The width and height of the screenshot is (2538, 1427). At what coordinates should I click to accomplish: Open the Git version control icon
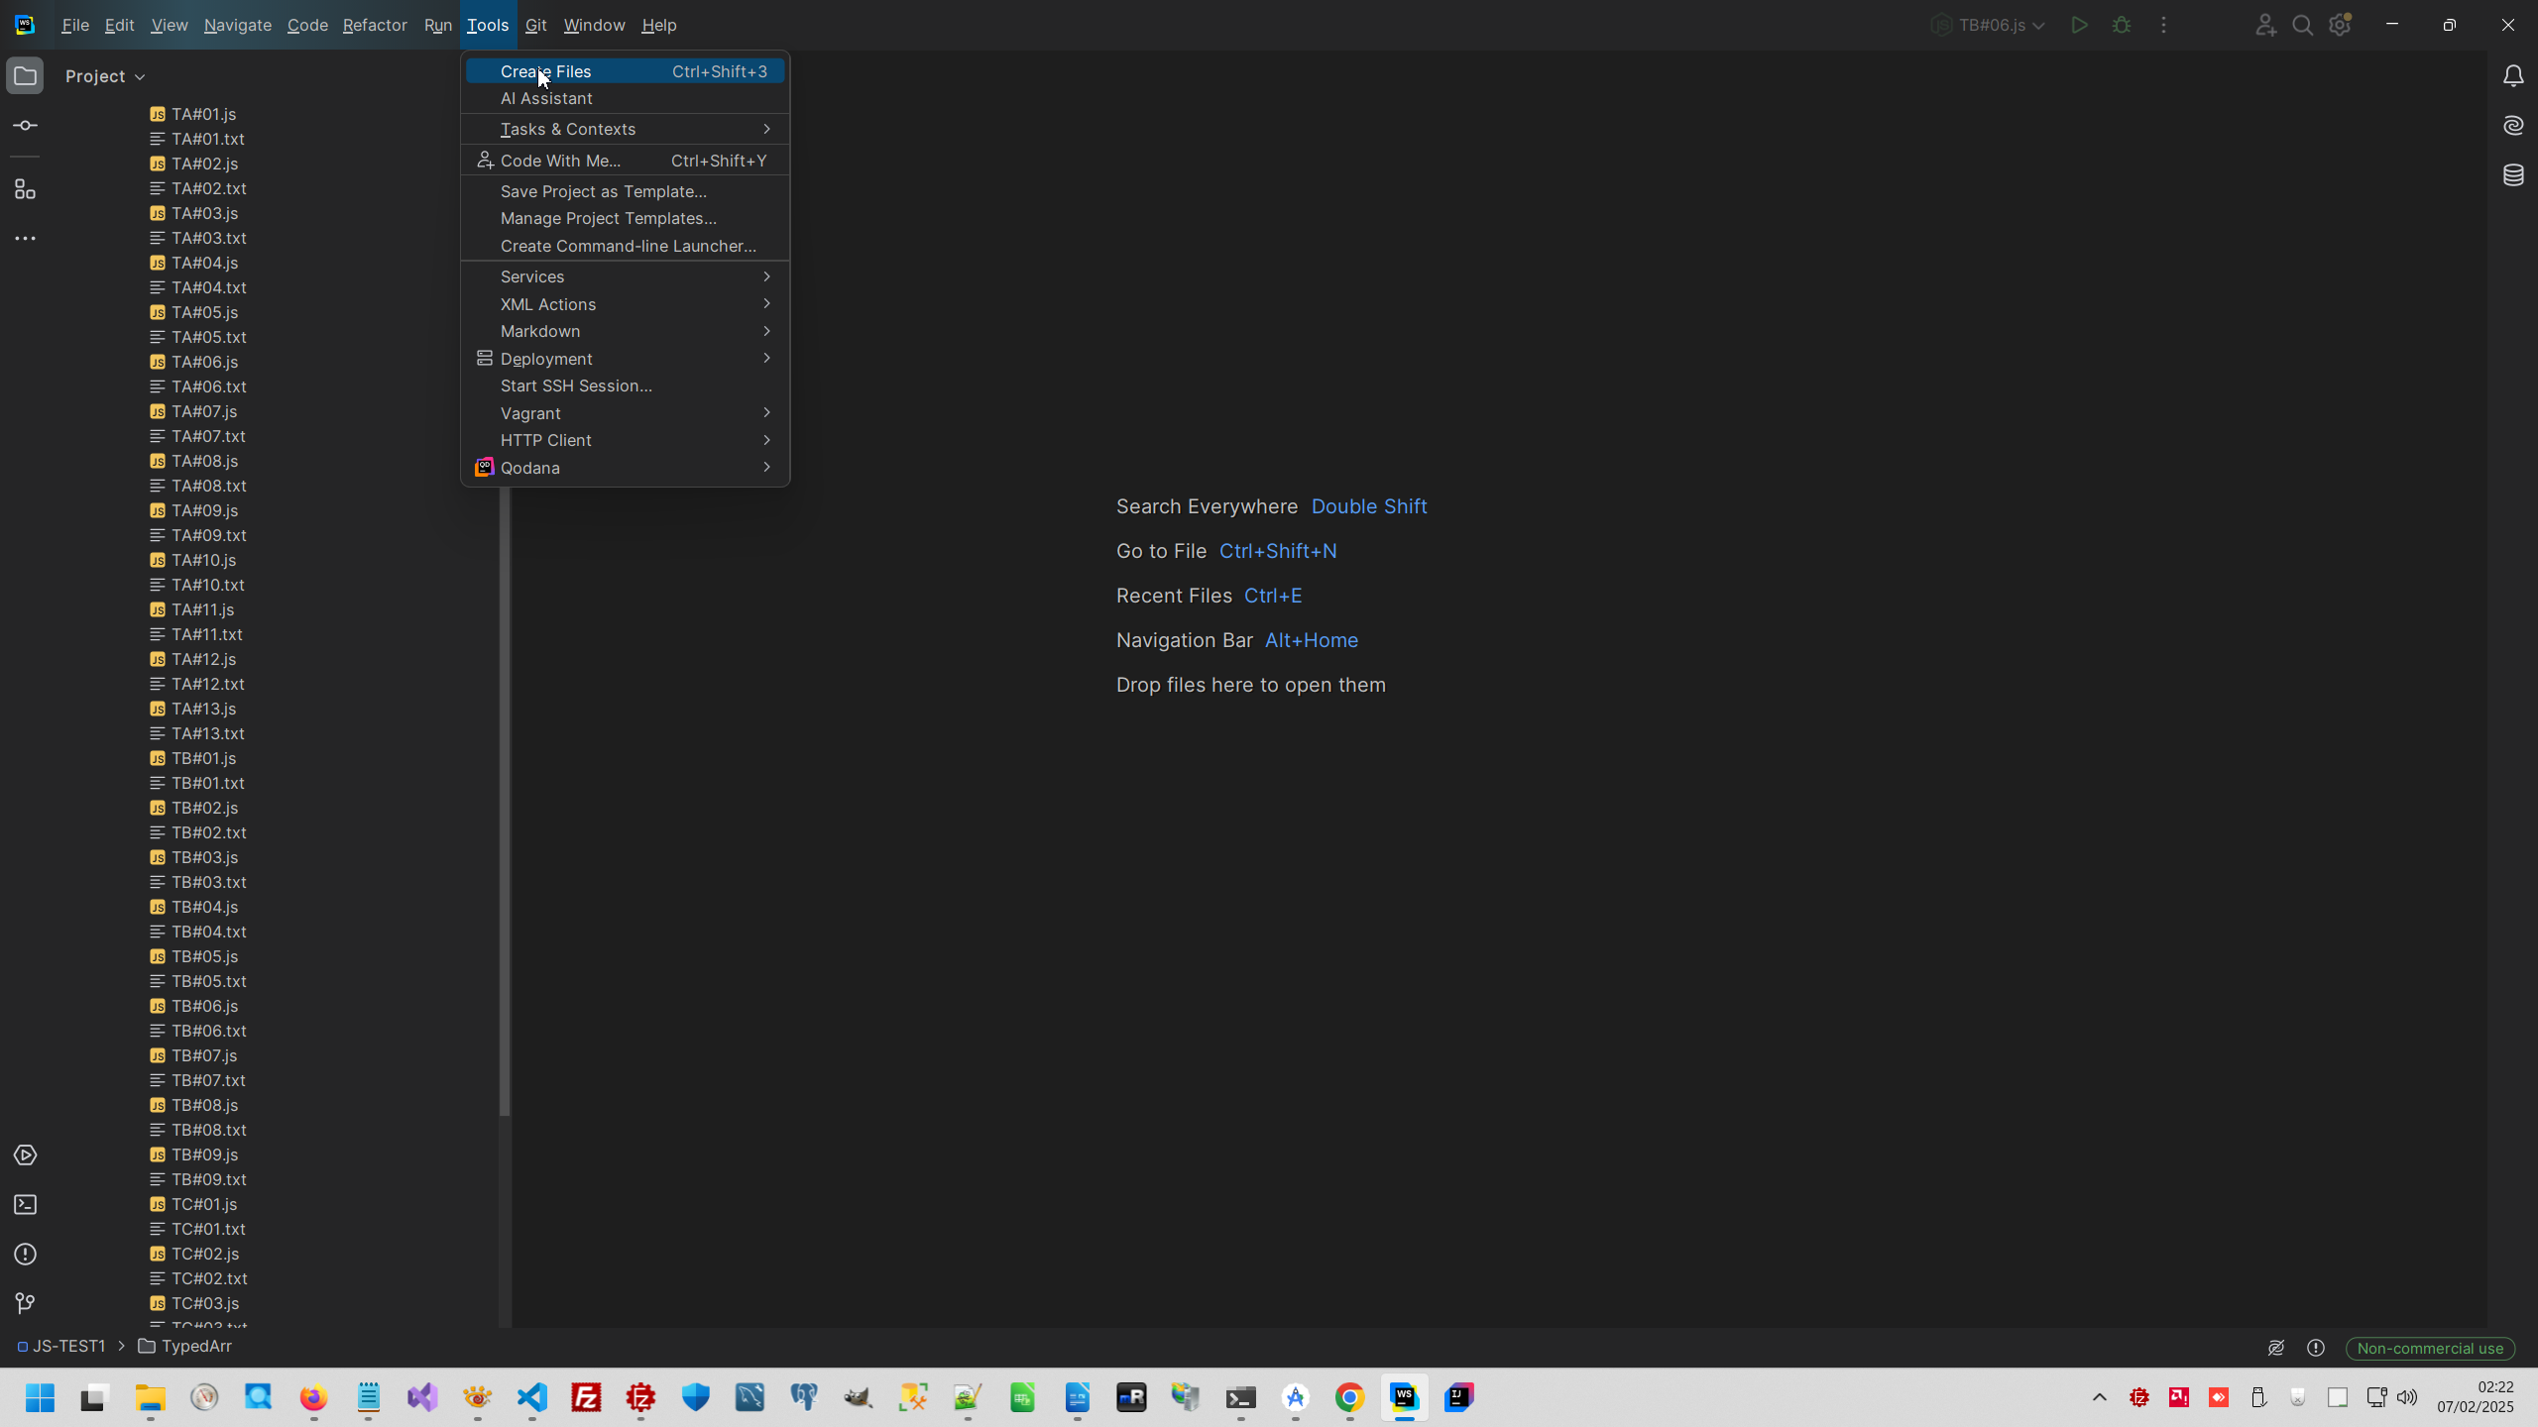pyautogui.click(x=26, y=1303)
